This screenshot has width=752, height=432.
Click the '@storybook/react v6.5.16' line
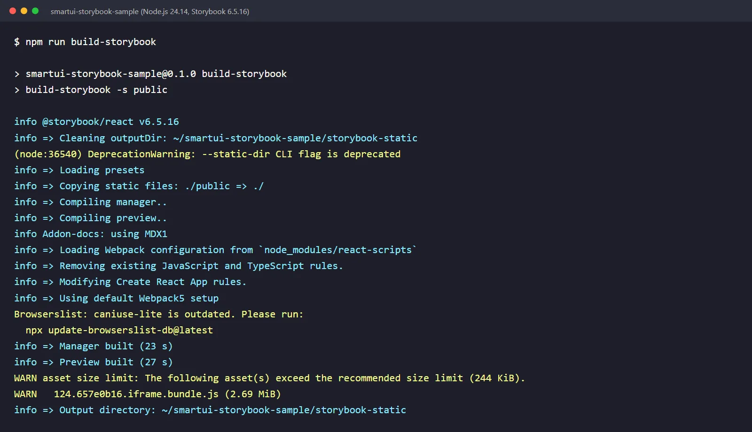click(96, 122)
